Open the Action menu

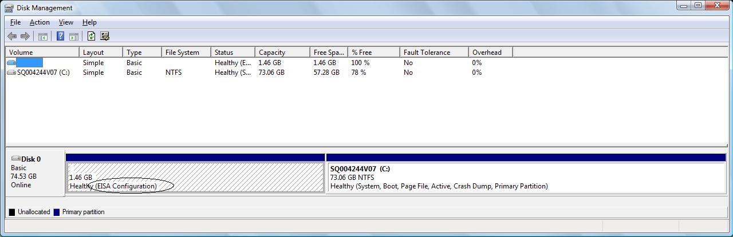click(x=40, y=22)
